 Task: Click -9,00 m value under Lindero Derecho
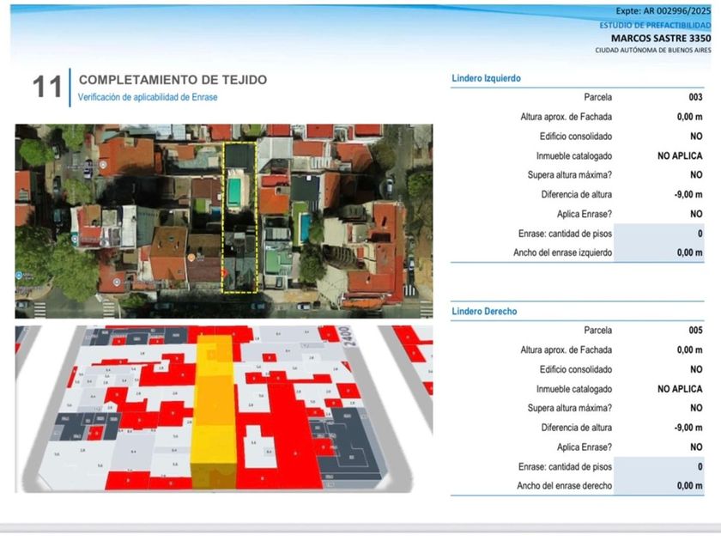[x=688, y=428]
